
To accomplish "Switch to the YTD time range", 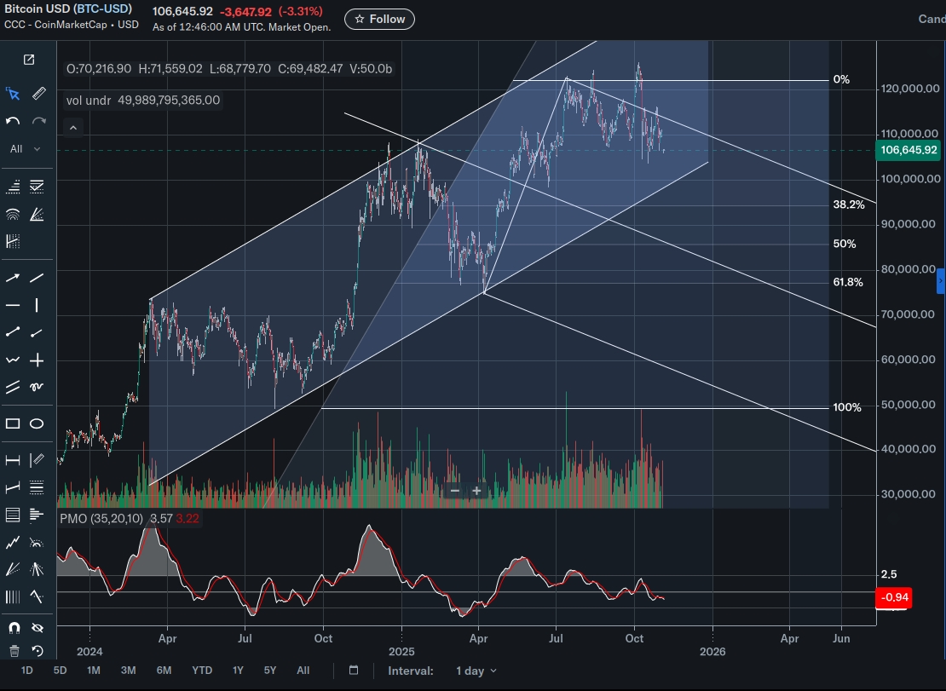I will coord(202,671).
